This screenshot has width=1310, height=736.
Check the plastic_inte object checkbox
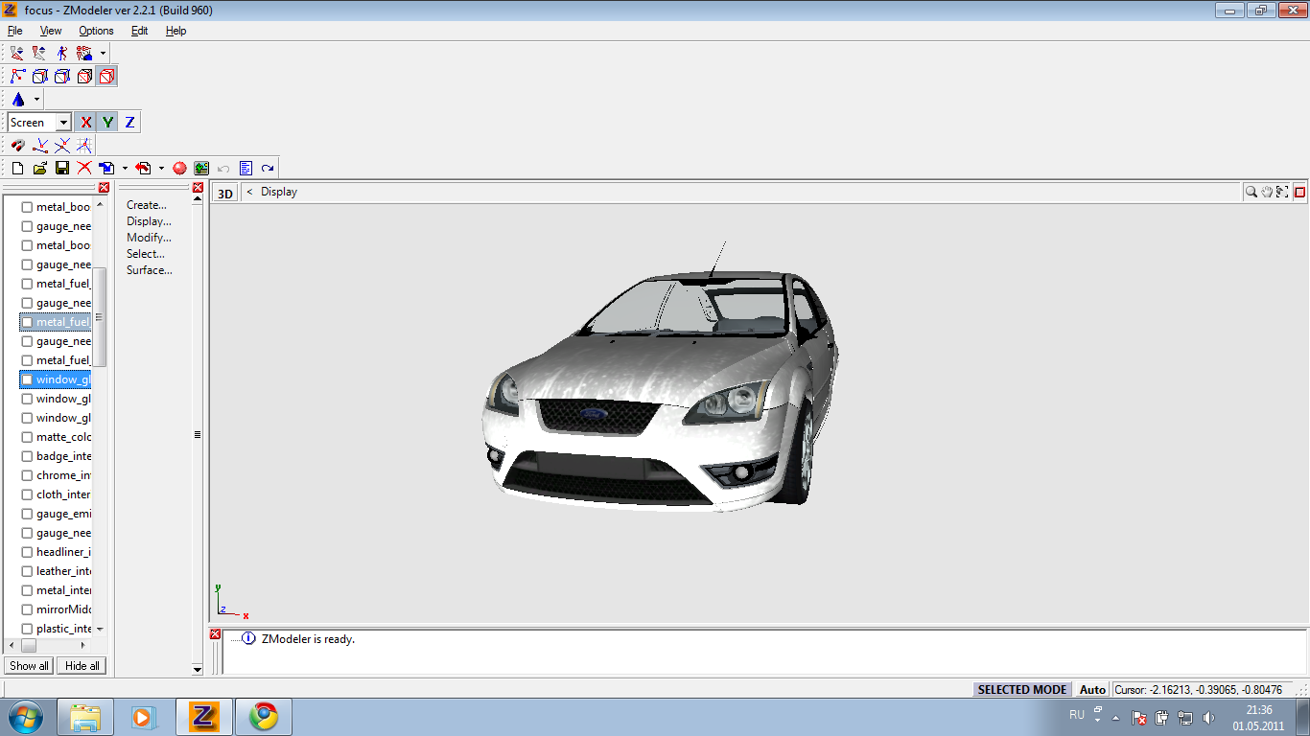point(27,629)
